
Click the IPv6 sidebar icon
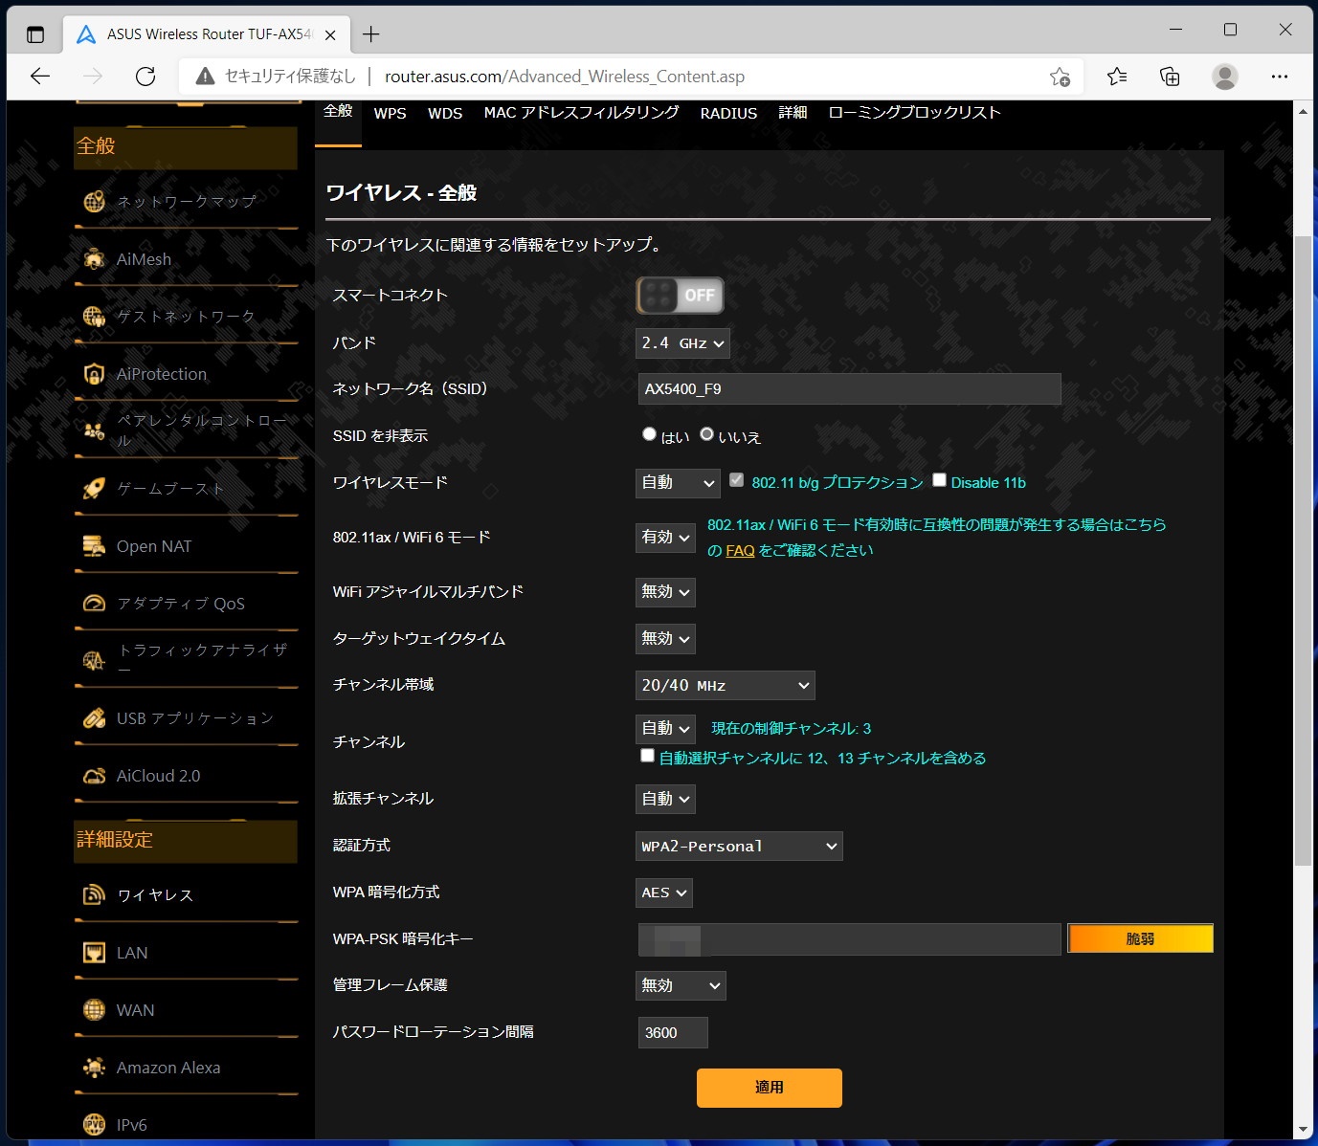pyautogui.click(x=94, y=1125)
